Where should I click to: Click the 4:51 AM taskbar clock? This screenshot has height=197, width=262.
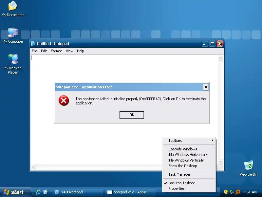250,192
